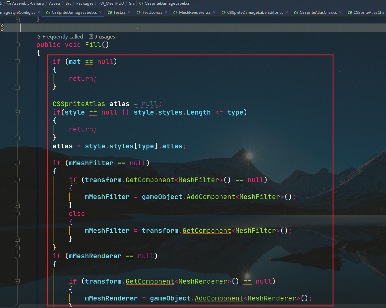386x308 pixels.
Task: Fold the if (mMeshRenderer == null) block
Action: coord(18,256)
